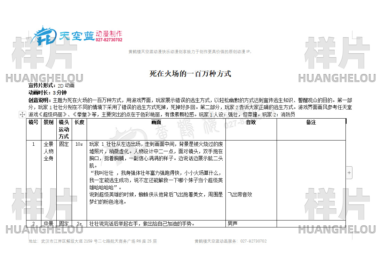Click the footer address 武汉市江岸区解放大道

(x=93, y=241)
